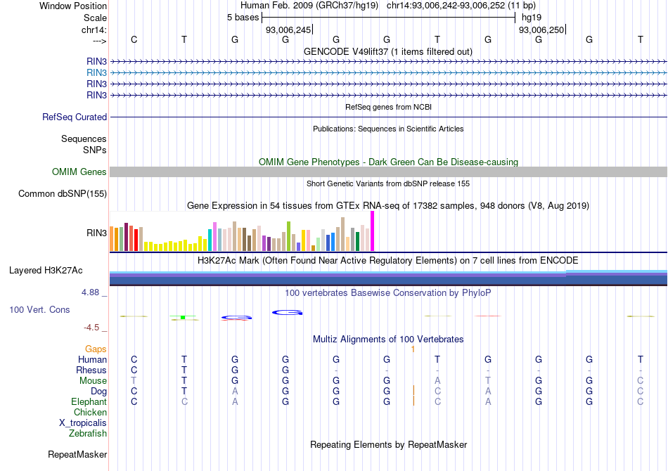Click the gray OMIM Genes item bar
Screen dimensions: 668x471
[388, 172]
